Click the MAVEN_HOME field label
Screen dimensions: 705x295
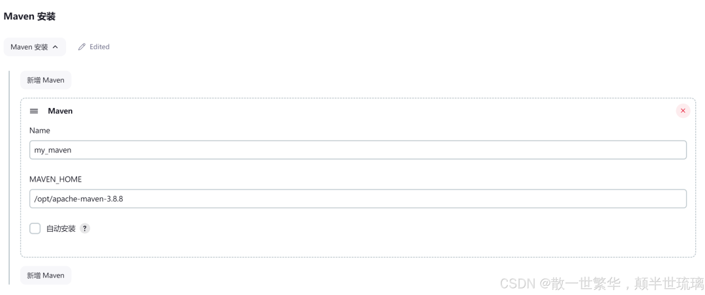(55, 179)
